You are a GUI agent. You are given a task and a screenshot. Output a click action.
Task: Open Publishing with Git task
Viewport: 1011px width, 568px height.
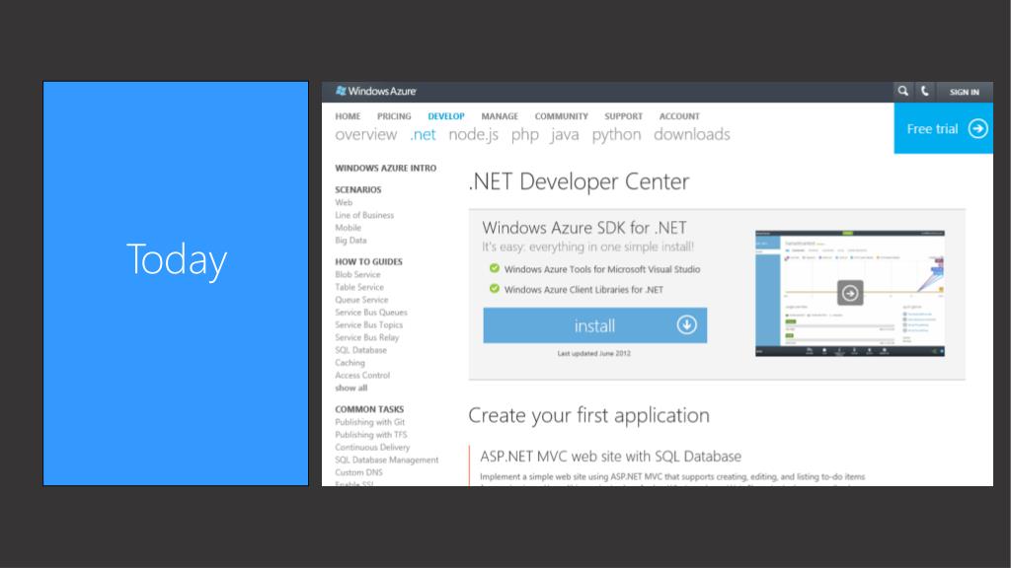pyautogui.click(x=370, y=422)
